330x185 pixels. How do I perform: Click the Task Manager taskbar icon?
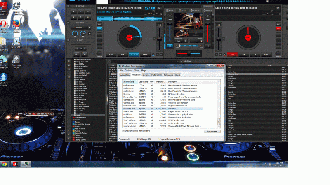pyautogui.click(x=26, y=164)
